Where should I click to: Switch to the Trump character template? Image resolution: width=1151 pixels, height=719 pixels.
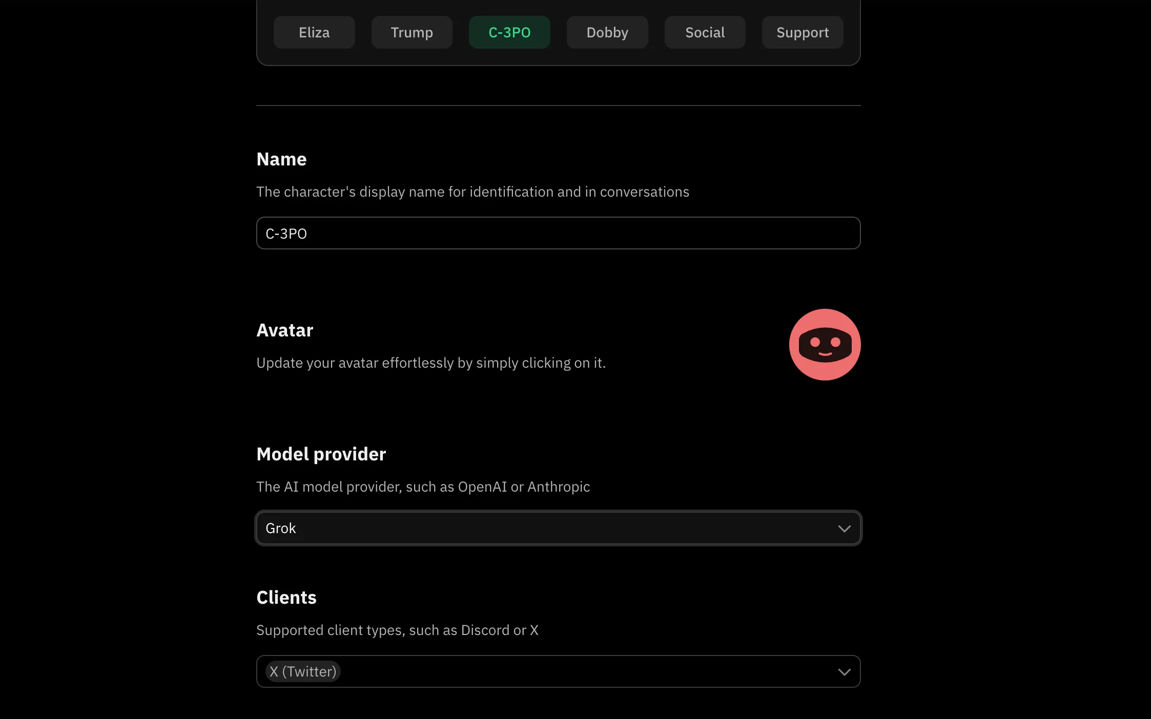412,32
